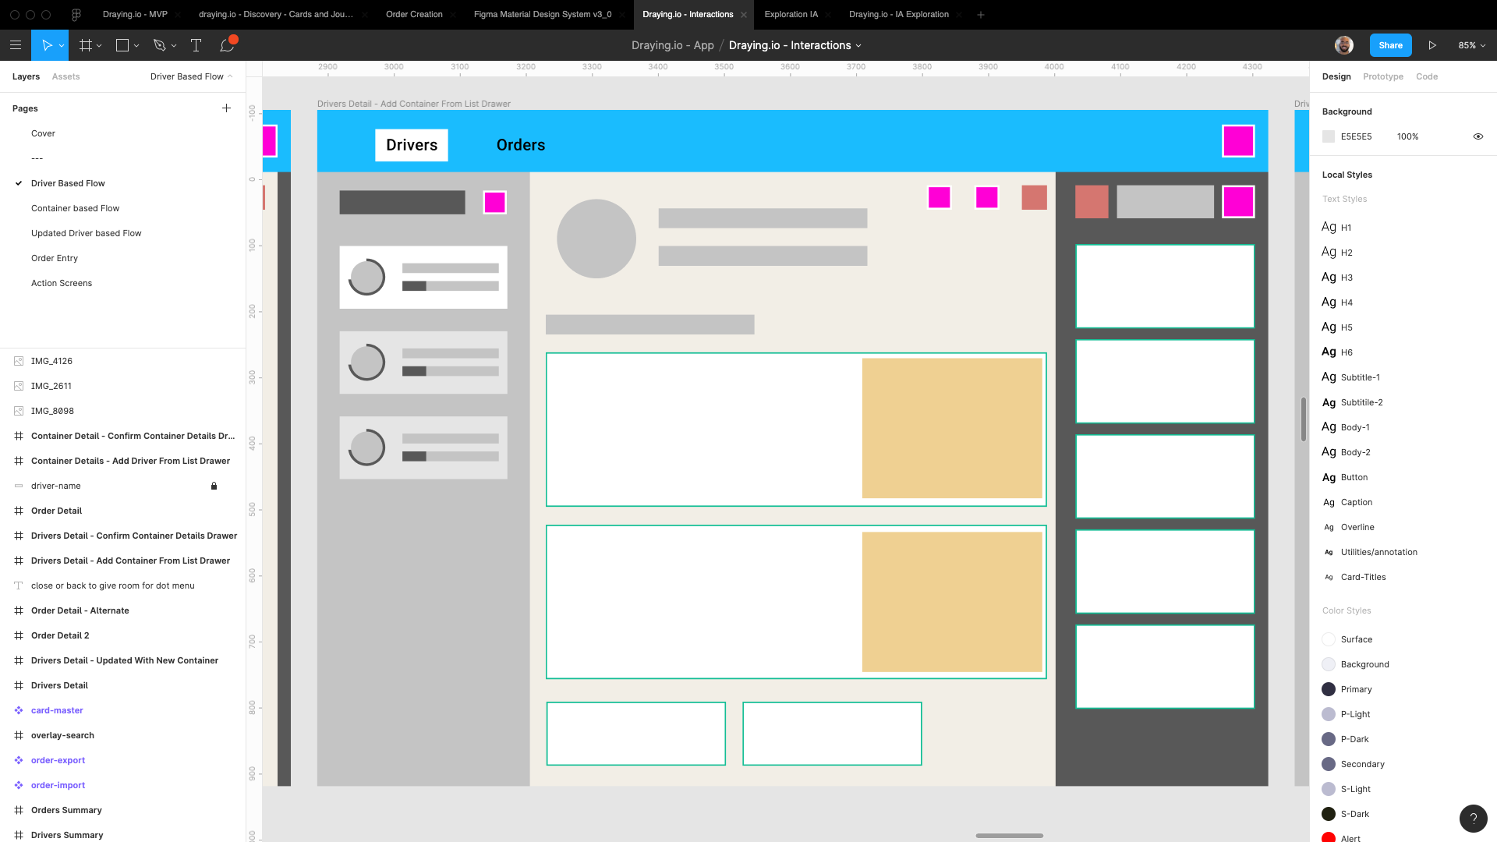Add a new page with plus icon
This screenshot has height=842, width=1497.
[226, 108]
